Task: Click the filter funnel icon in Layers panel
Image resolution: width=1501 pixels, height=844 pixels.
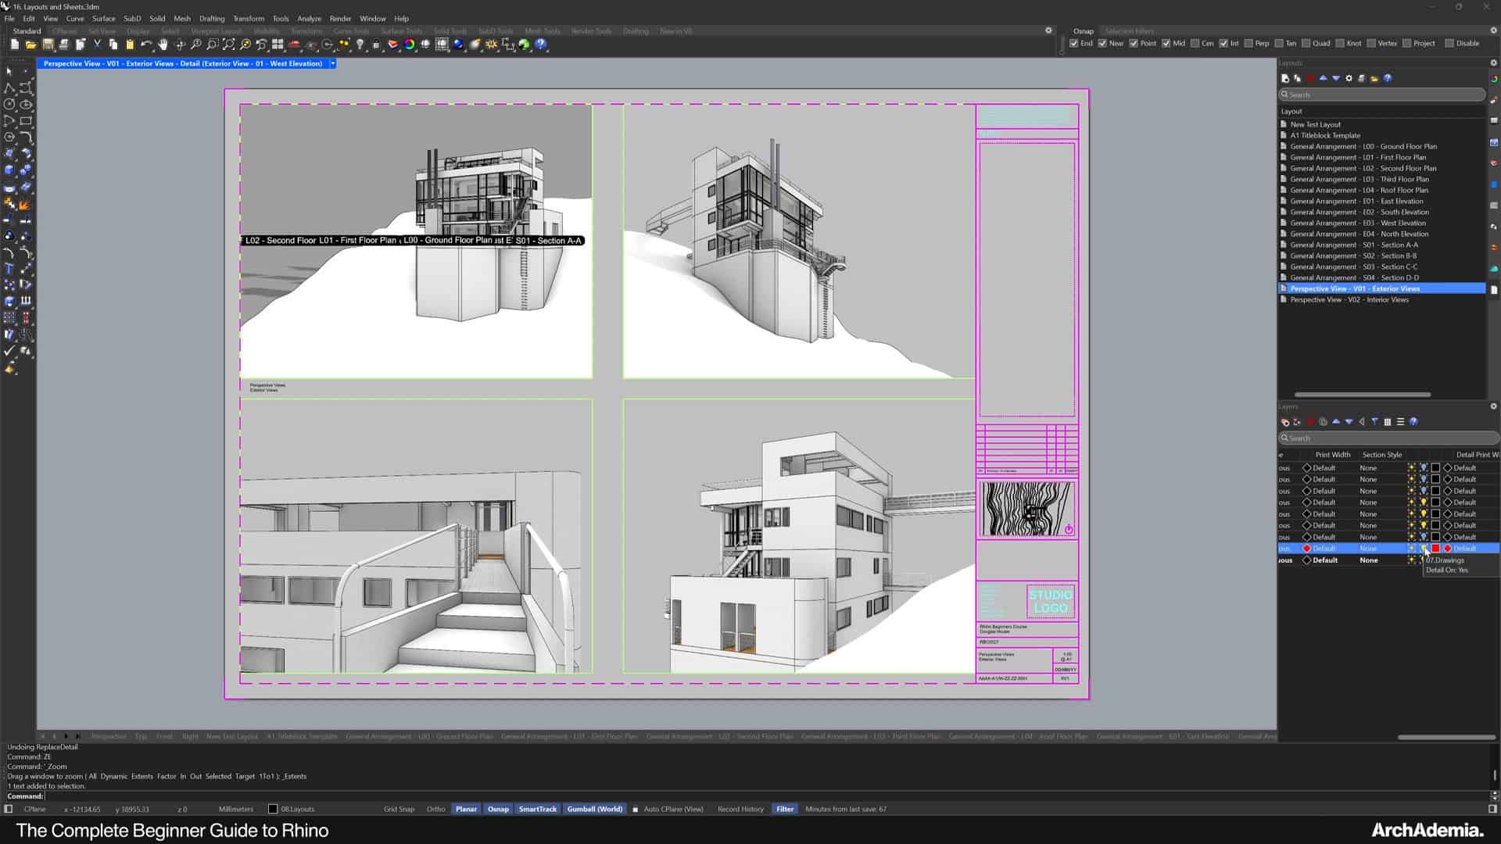Action: click(1374, 421)
